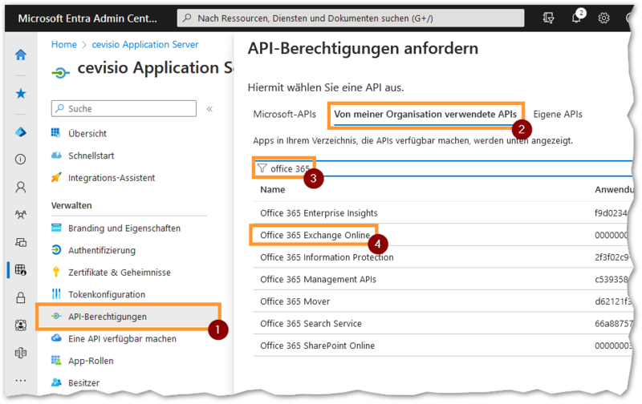Show more items via ellipsis icon

click(x=21, y=380)
